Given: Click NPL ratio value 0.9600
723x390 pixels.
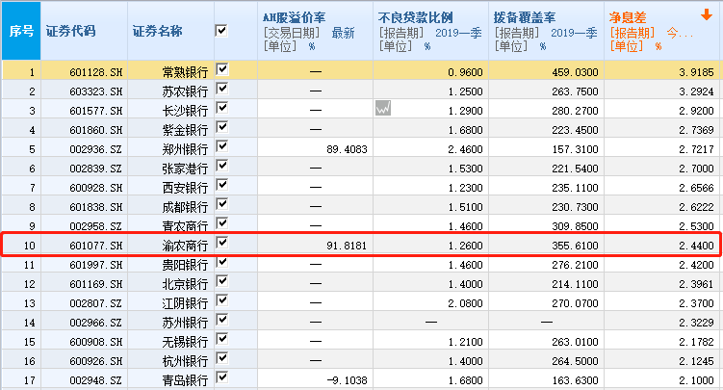Looking at the screenshot, I should [x=465, y=72].
